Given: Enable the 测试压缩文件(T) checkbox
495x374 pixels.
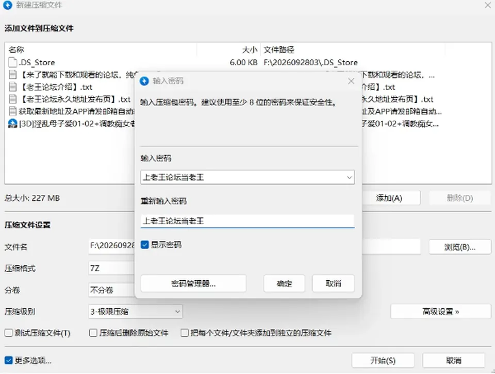Looking at the screenshot, I should [9, 333].
